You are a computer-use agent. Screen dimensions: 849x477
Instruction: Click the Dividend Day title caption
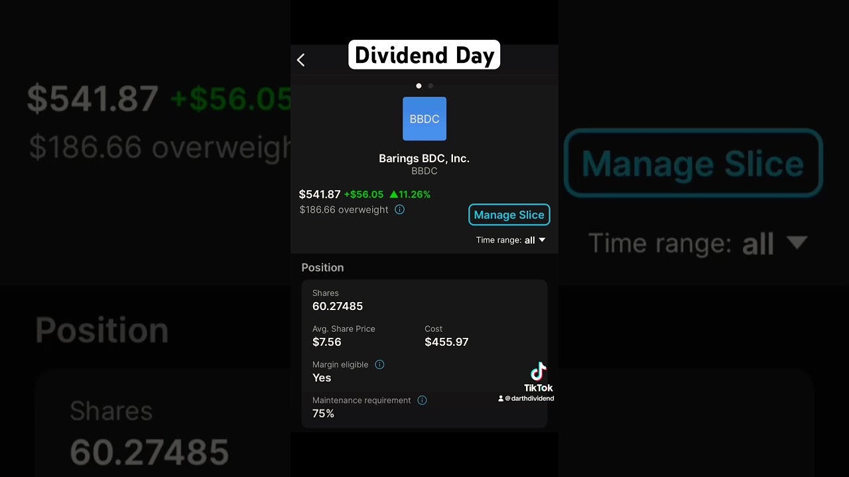424,56
